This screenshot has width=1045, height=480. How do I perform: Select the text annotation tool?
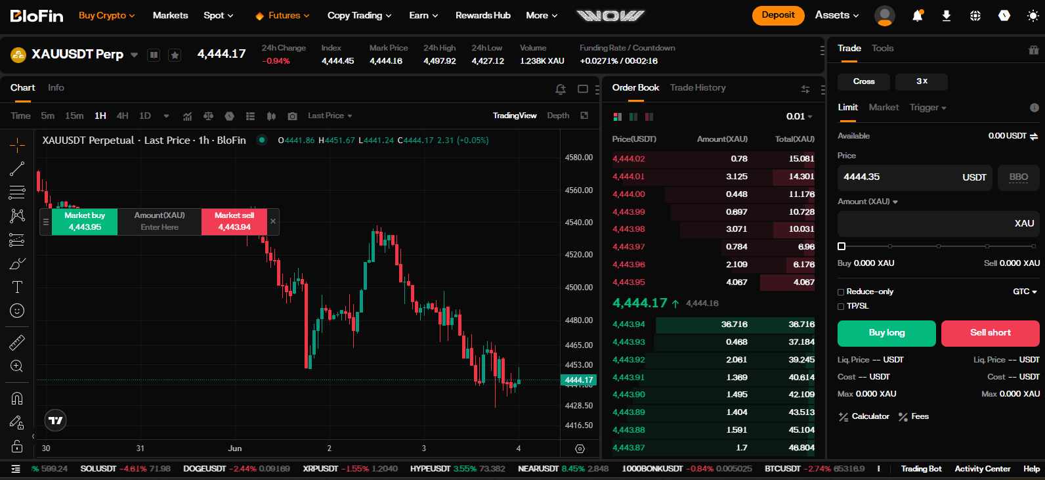pyautogui.click(x=17, y=287)
